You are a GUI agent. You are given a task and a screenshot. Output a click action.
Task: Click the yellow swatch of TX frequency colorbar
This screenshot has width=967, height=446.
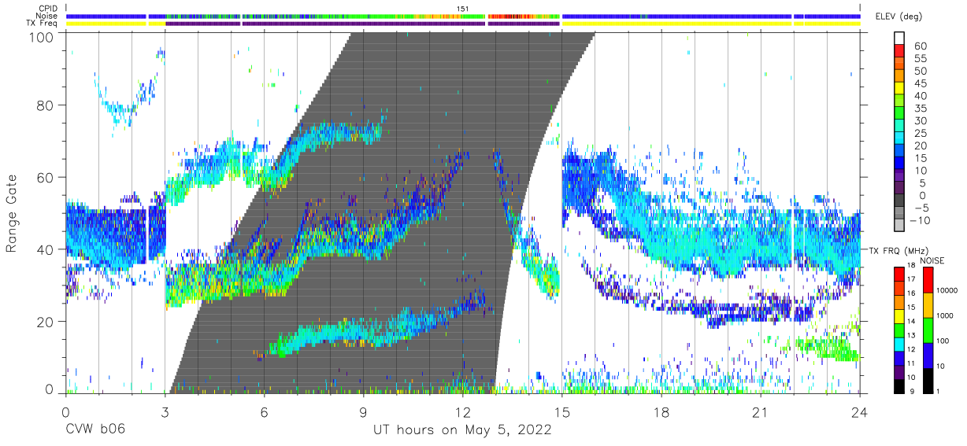[899, 315]
